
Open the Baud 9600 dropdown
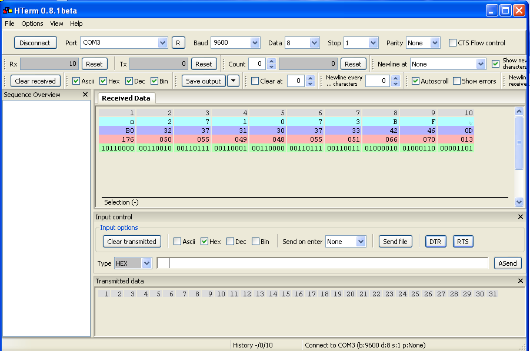coord(255,43)
